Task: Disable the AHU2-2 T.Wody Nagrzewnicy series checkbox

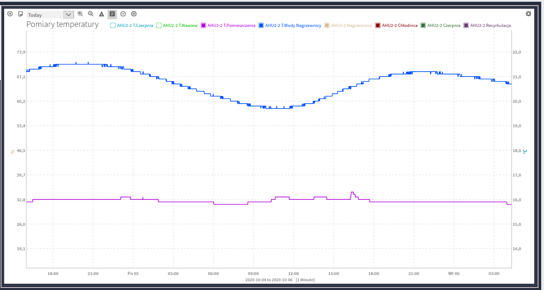Action: click(261, 26)
